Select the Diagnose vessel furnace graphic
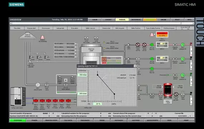This screenshot has width=204, height=129. tap(91, 54)
